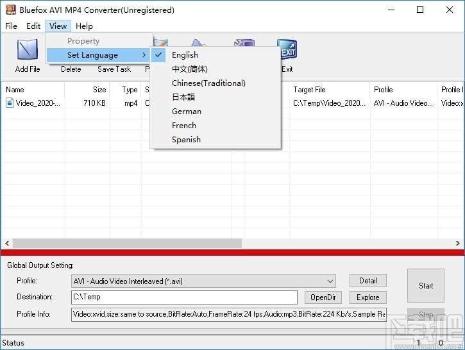Maximize the converter window
Screen dimensions: 465x350
pos(420,10)
